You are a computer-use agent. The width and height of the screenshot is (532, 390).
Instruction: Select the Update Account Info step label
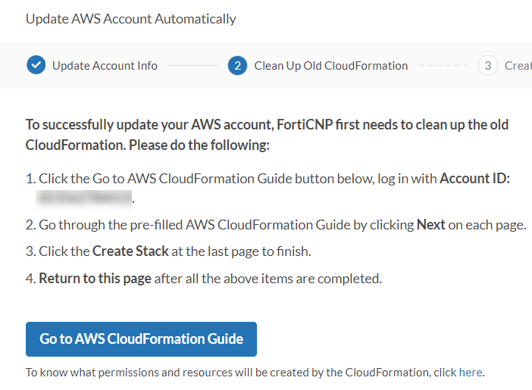(x=105, y=65)
